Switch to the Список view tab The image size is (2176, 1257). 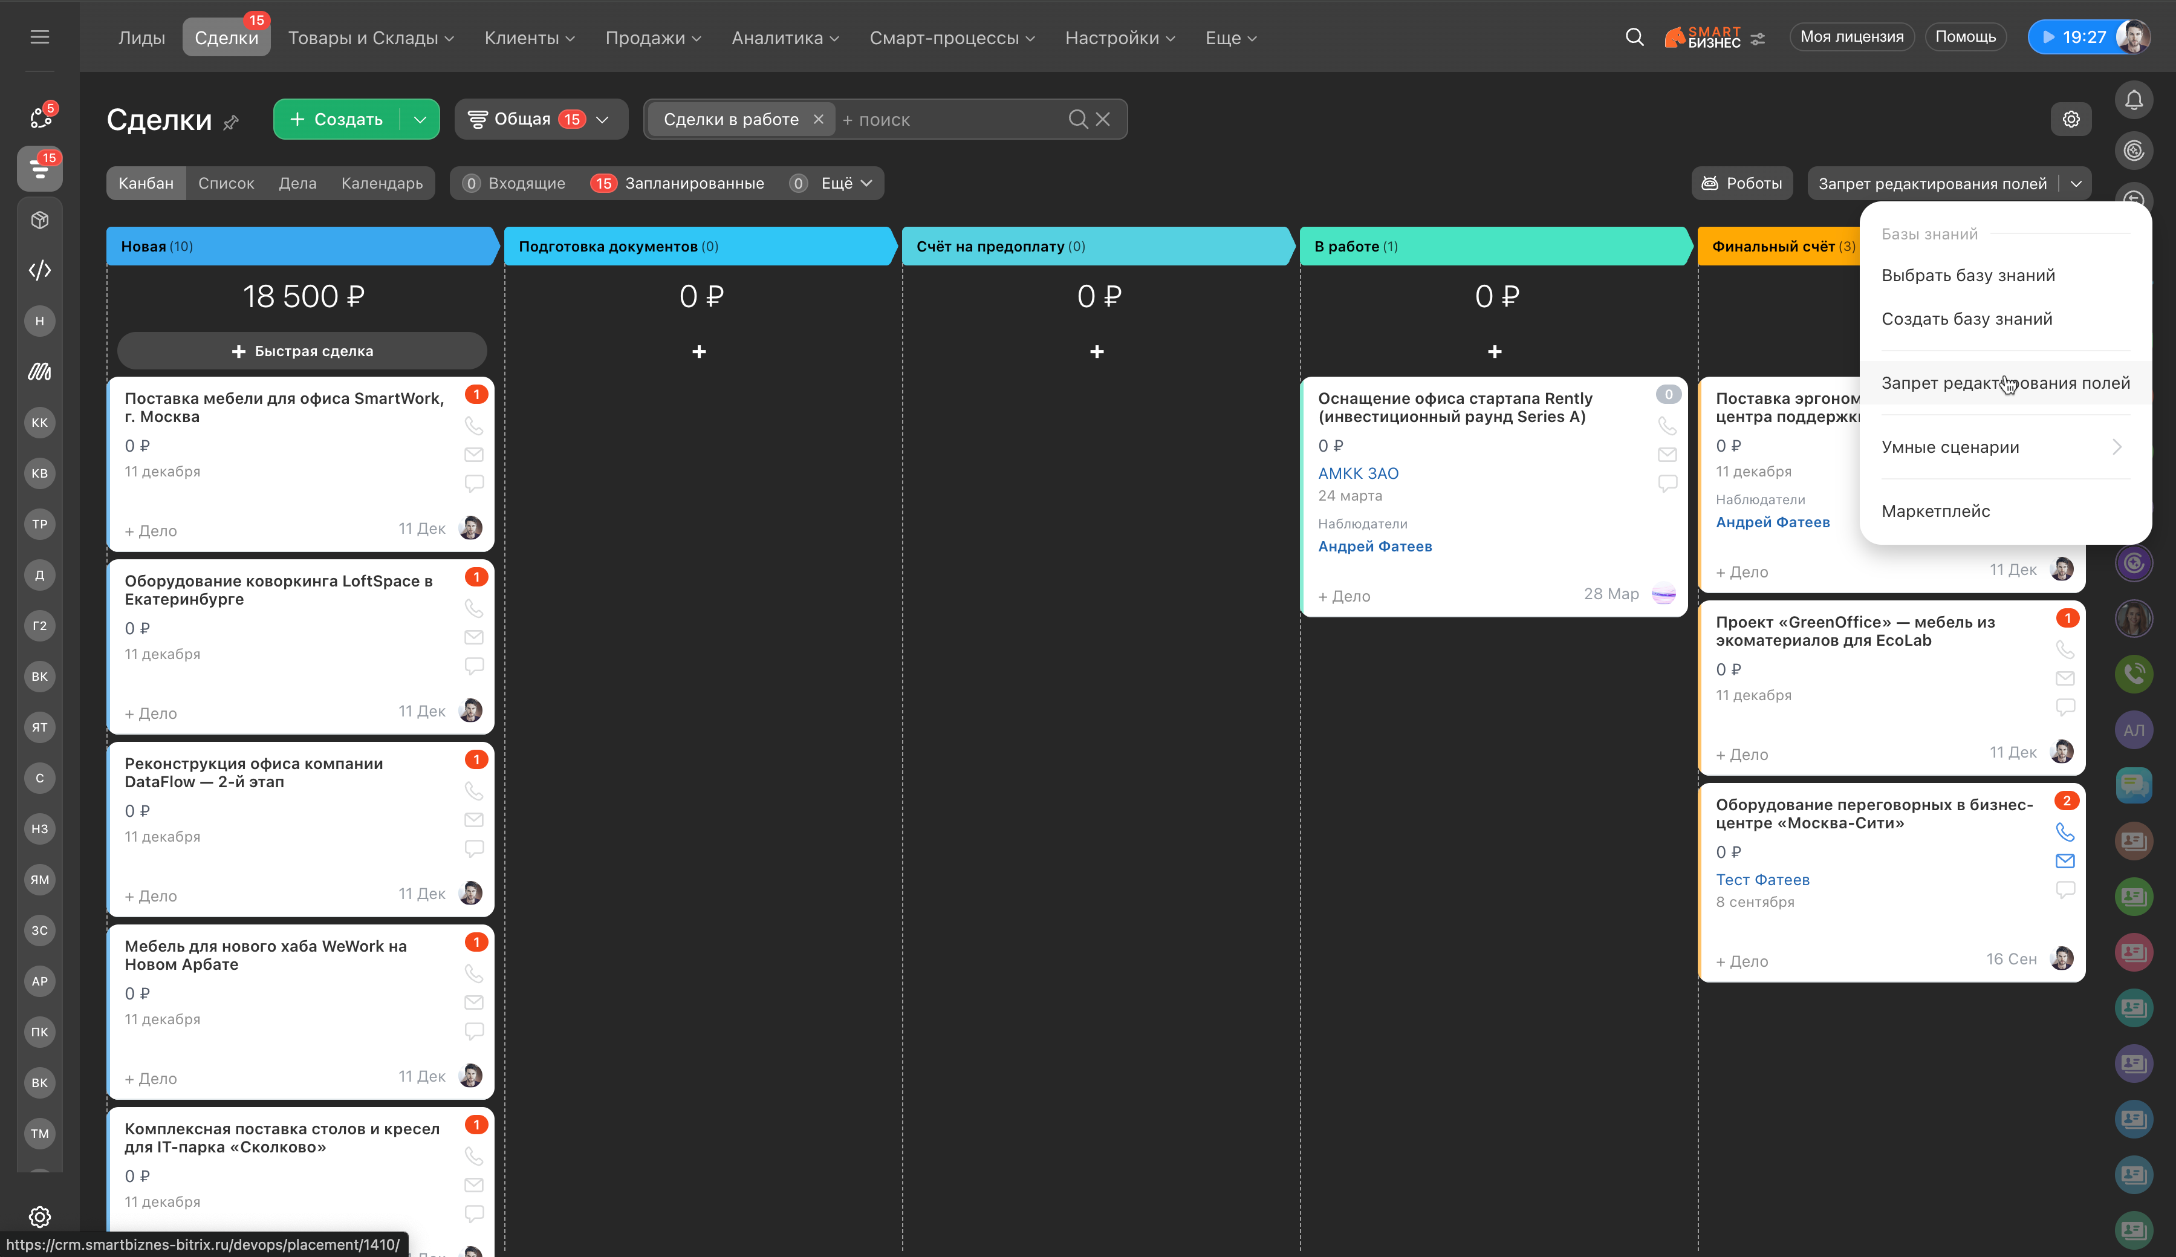tap(226, 183)
